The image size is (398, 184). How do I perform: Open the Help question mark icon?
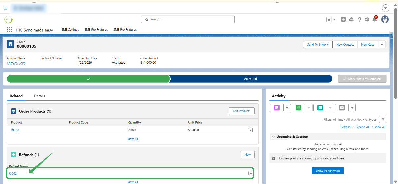[359, 20]
